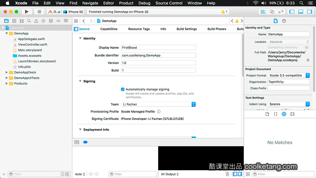The width and height of the screenshot is (316, 178).
Task: Open the Team dropdown
Action: coord(158,104)
